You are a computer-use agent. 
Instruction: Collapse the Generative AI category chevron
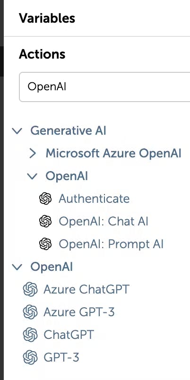click(17, 131)
